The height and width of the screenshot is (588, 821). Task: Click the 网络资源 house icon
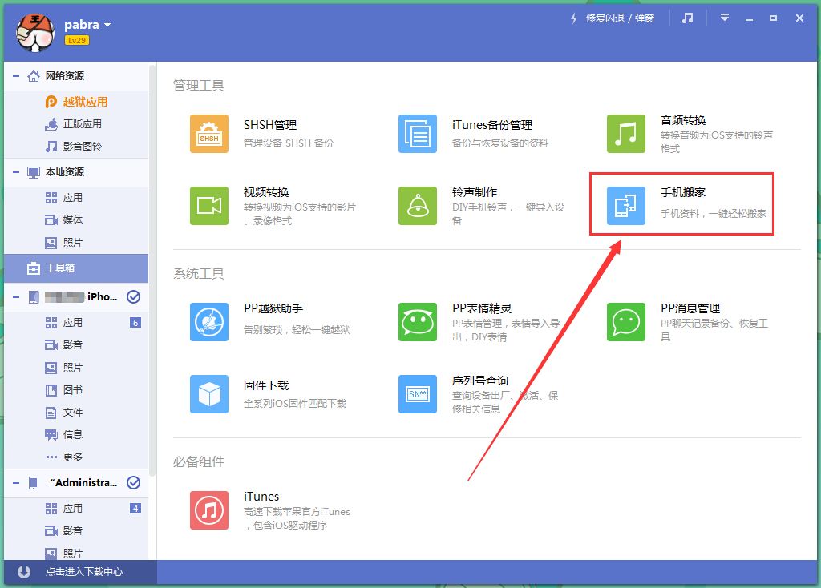[34, 76]
